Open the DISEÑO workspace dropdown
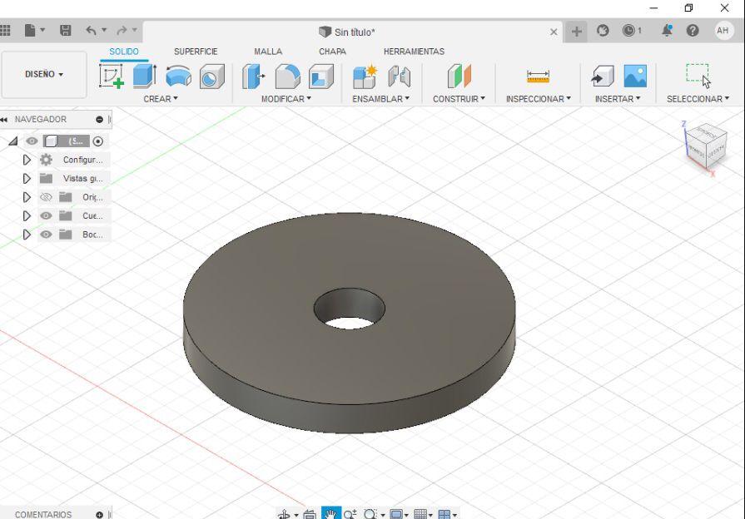 tap(44, 75)
